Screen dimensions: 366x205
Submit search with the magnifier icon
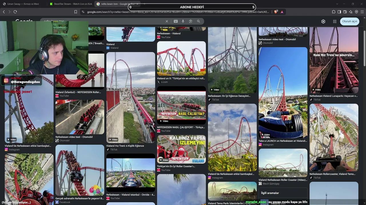coord(198,21)
